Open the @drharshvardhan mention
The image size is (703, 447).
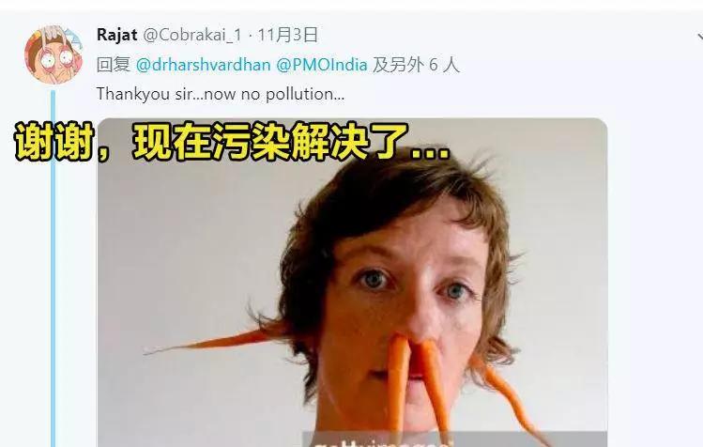pyautogui.click(x=203, y=65)
